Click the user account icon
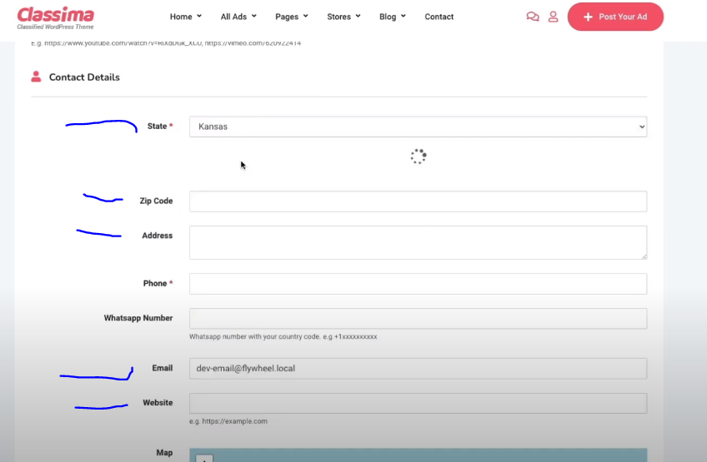The height and width of the screenshot is (462, 707). (553, 17)
